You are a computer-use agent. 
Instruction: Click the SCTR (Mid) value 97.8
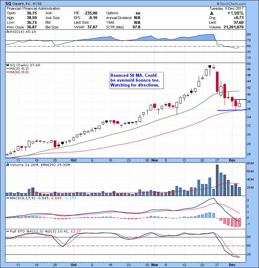point(136,27)
